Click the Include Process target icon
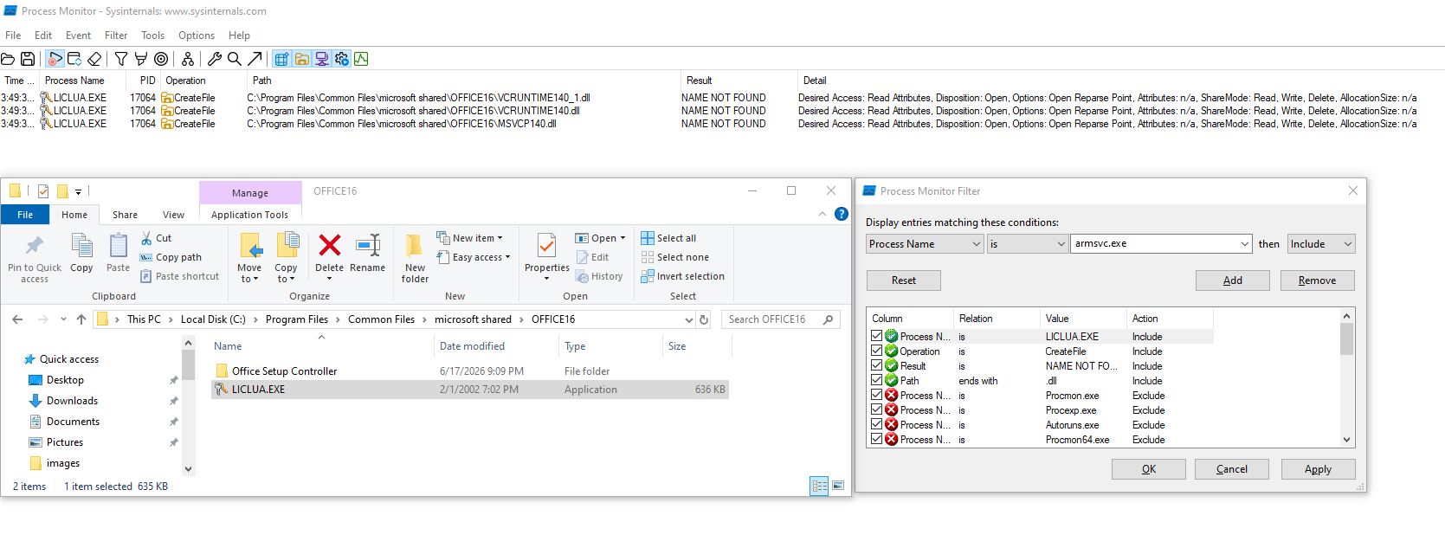1445x535 pixels. tap(161, 59)
